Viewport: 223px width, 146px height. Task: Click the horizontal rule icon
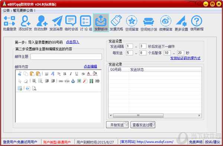click(x=97, y=81)
